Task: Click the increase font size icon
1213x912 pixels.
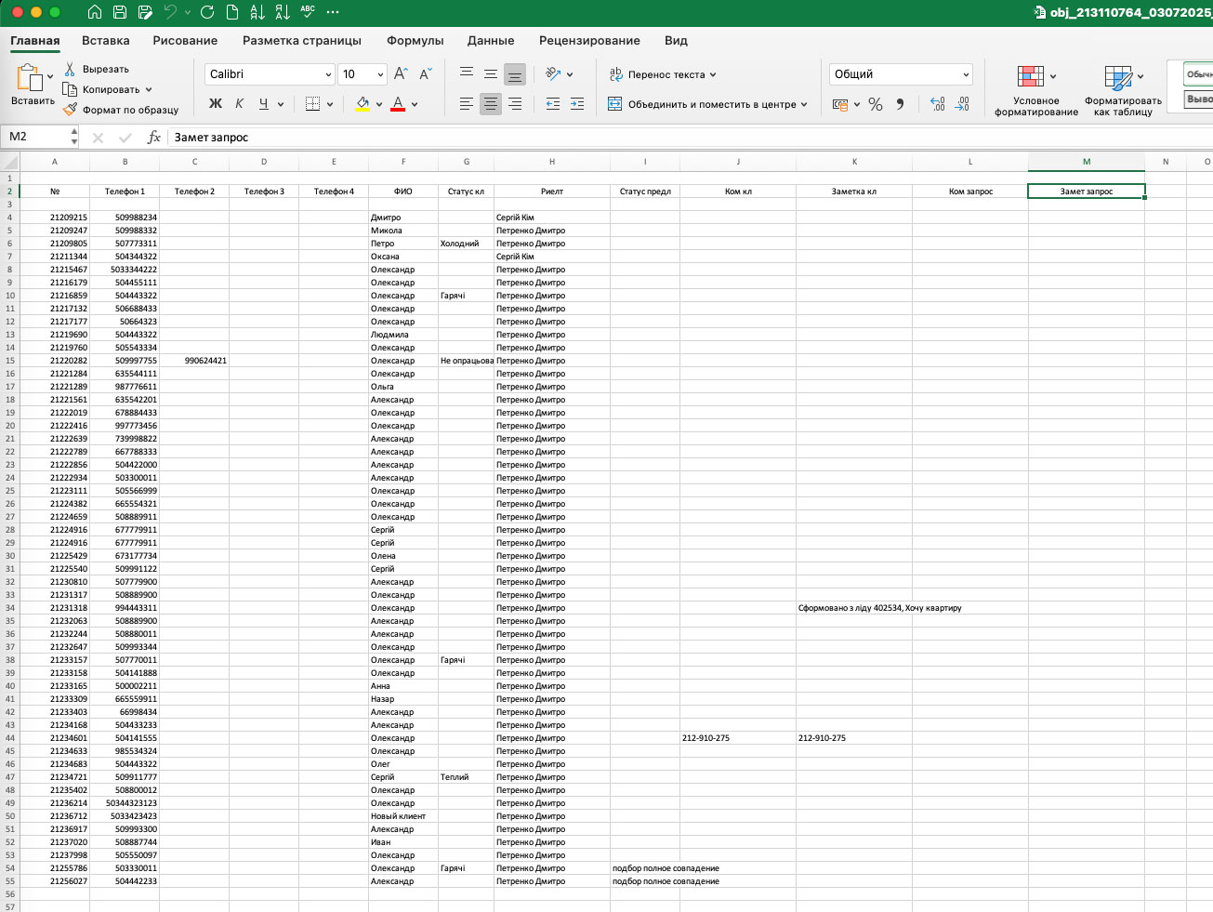Action: point(401,74)
